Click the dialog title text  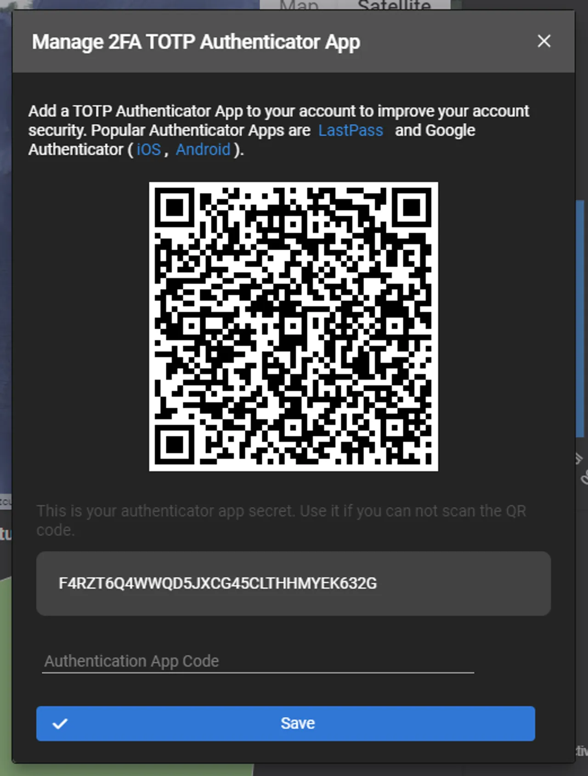coord(196,42)
